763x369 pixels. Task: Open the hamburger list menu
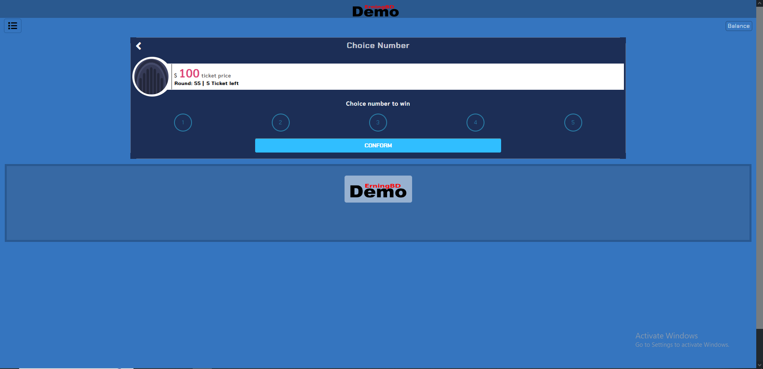pyautogui.click(x=13, y=26)
